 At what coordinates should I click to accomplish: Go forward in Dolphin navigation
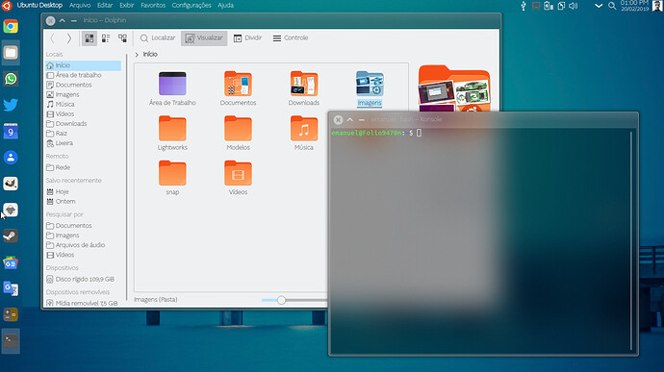[x=69, y=38]
